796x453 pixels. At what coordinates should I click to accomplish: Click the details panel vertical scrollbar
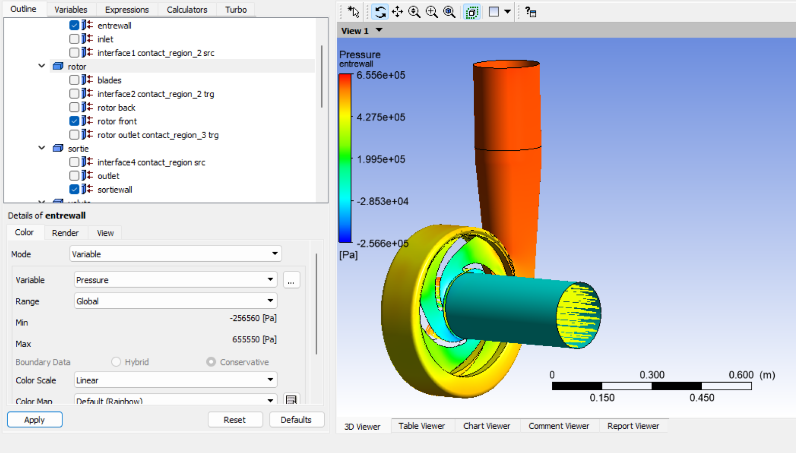tap(317, 304)
